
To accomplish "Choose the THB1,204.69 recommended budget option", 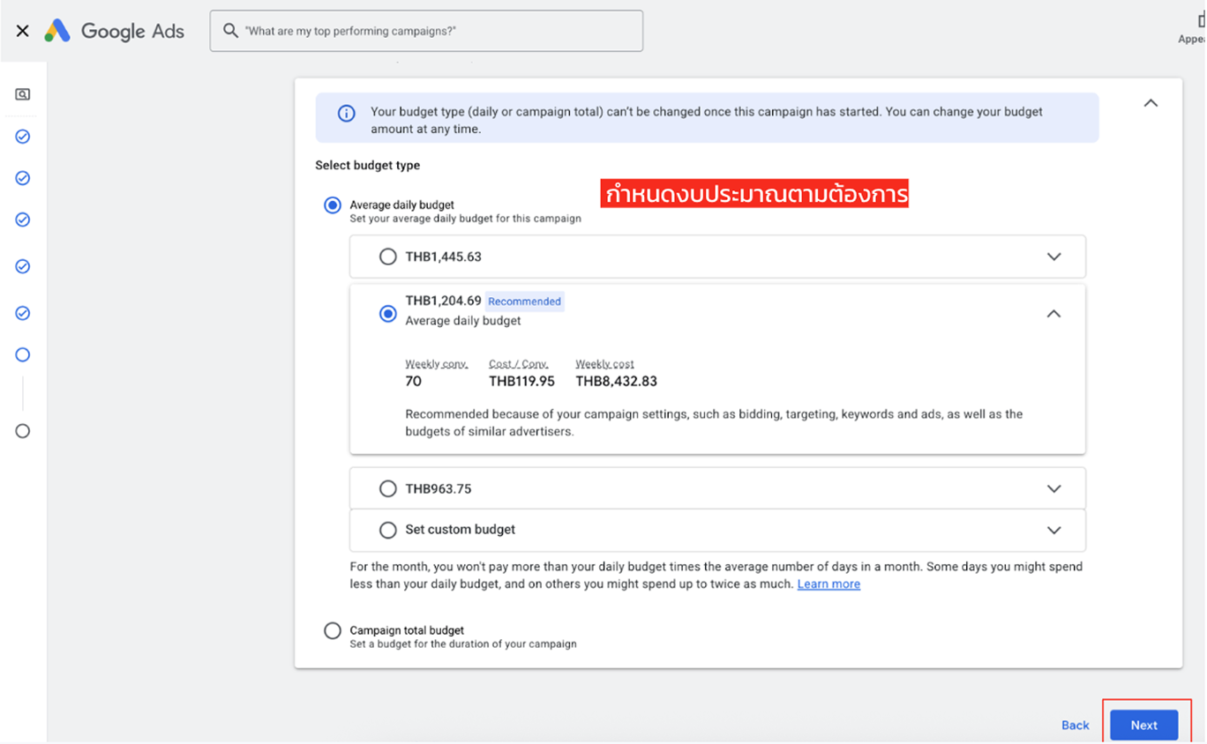I will [x=387, y=313].
